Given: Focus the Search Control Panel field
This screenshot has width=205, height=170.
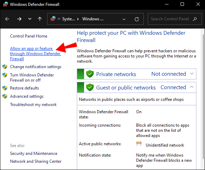Looking at the screenshot, I should pyautogui.click(x=175, y=19).
